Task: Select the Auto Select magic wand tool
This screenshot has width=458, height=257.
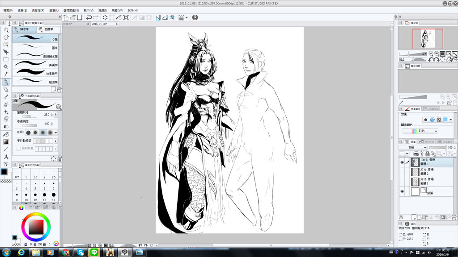Action: (x=6, y=67)
